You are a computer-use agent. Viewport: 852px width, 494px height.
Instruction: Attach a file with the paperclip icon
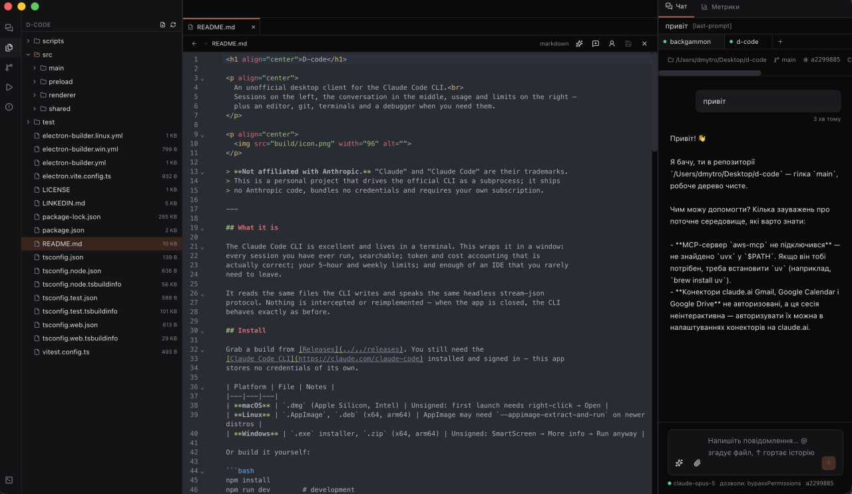[697, 463]
